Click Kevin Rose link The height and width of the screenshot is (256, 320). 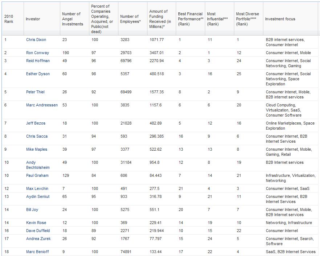click(36, 223)
